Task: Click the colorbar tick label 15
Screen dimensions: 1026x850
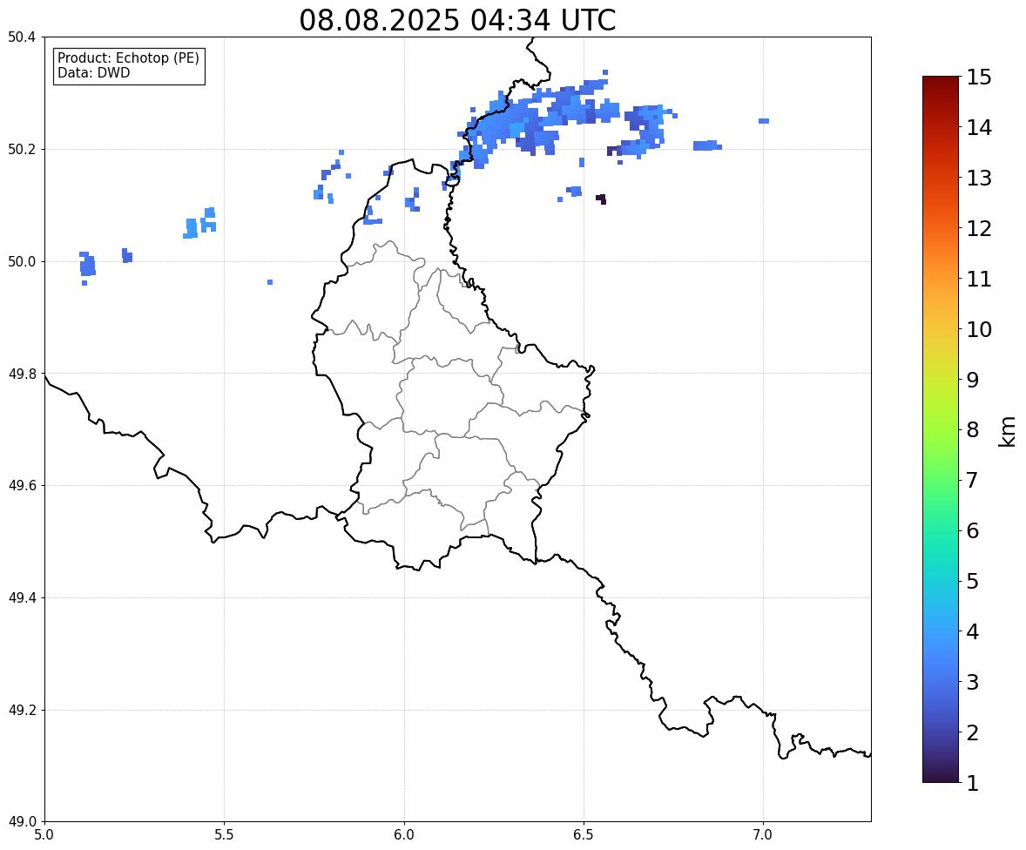Action: (979, 78)
